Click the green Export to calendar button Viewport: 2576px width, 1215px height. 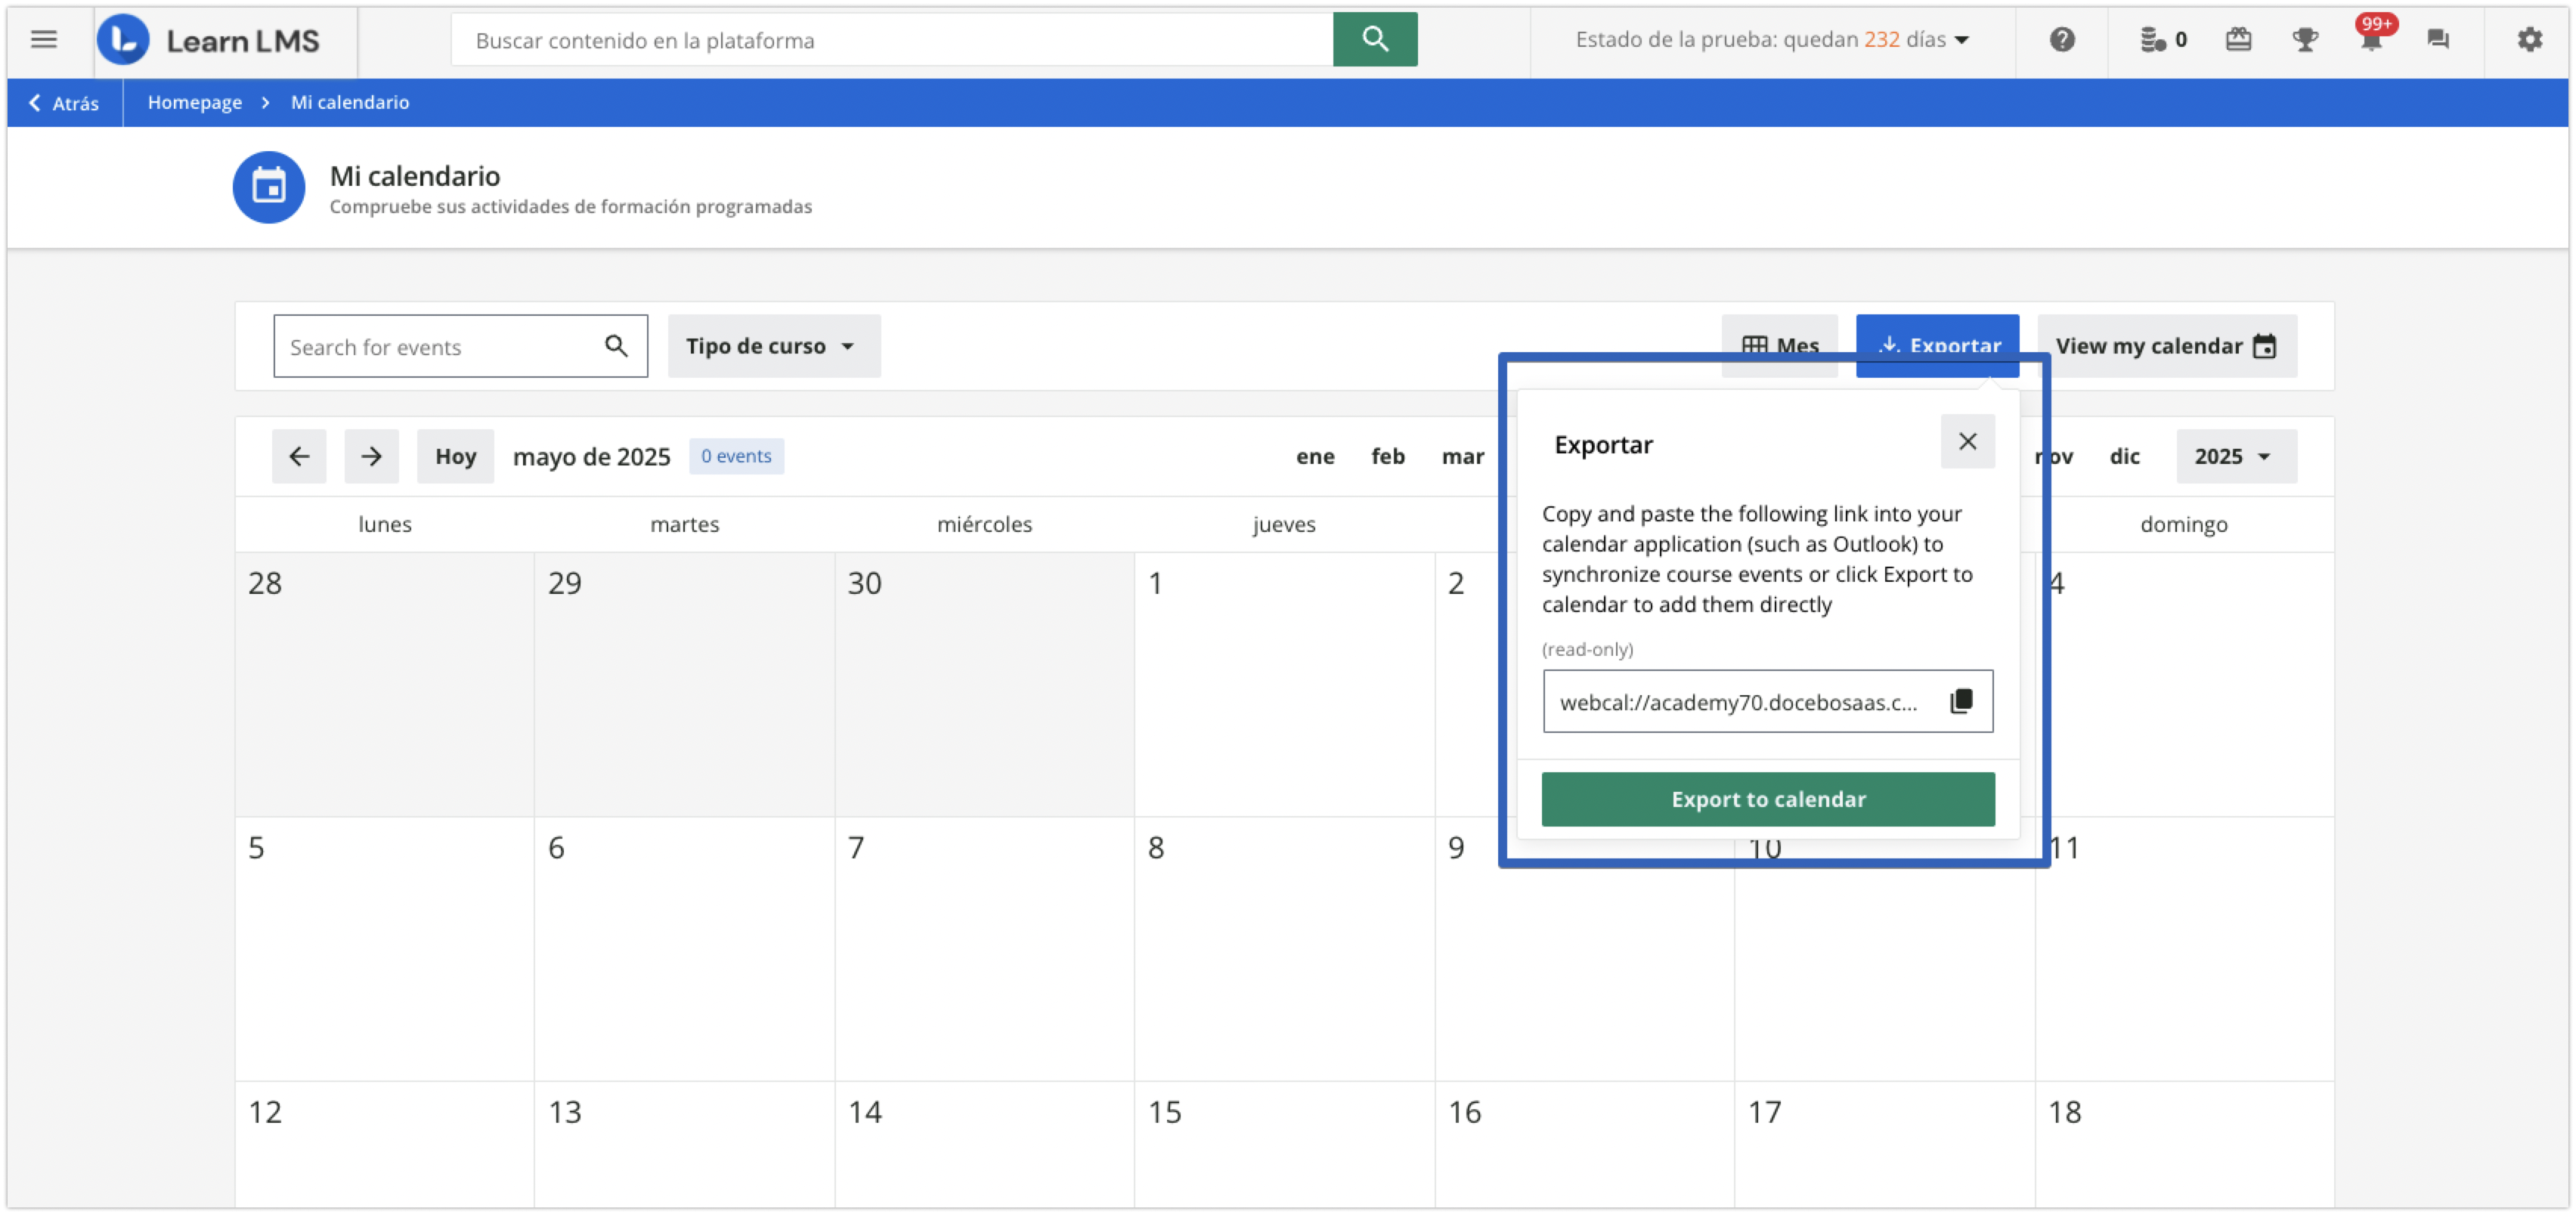pyautogui.click(x=1767, y=799)
